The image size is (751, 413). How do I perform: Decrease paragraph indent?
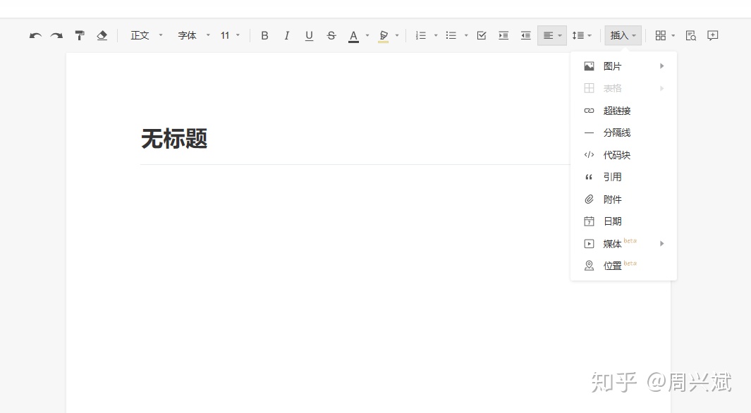(x=525, y=35)
